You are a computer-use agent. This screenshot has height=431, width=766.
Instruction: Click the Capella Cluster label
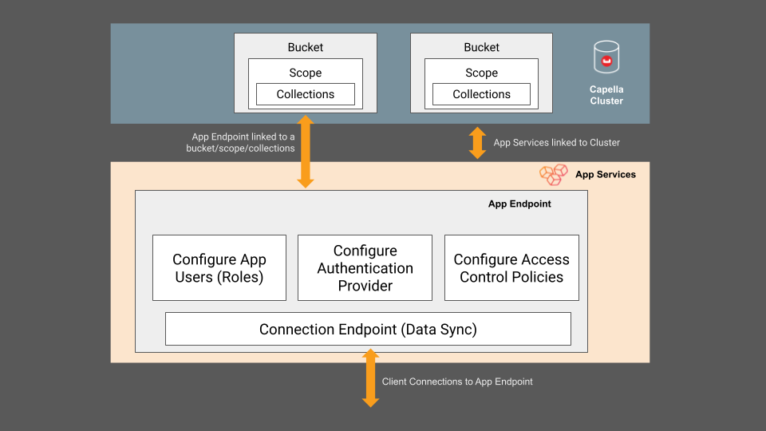point(606,95)
